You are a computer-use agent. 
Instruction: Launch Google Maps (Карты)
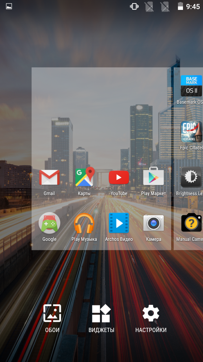coord(84,182)
